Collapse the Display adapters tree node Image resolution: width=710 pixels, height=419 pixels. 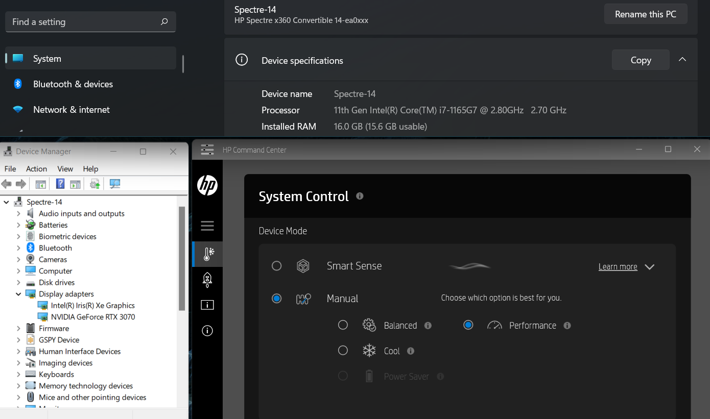[18, 294]
